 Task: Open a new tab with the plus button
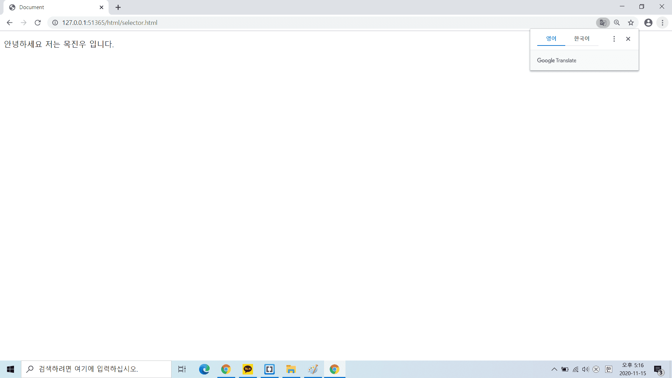(x=118, y=7)
